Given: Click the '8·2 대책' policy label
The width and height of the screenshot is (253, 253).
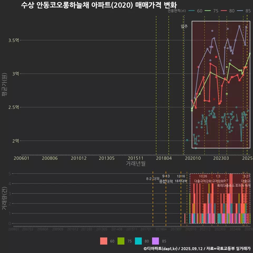Looking at the screenshot, I should pyautogui.click(x=153, y=179).
